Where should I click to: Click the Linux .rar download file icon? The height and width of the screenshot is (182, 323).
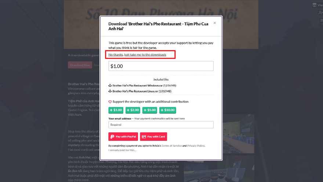pyautogui.click(x=110, y=91)
